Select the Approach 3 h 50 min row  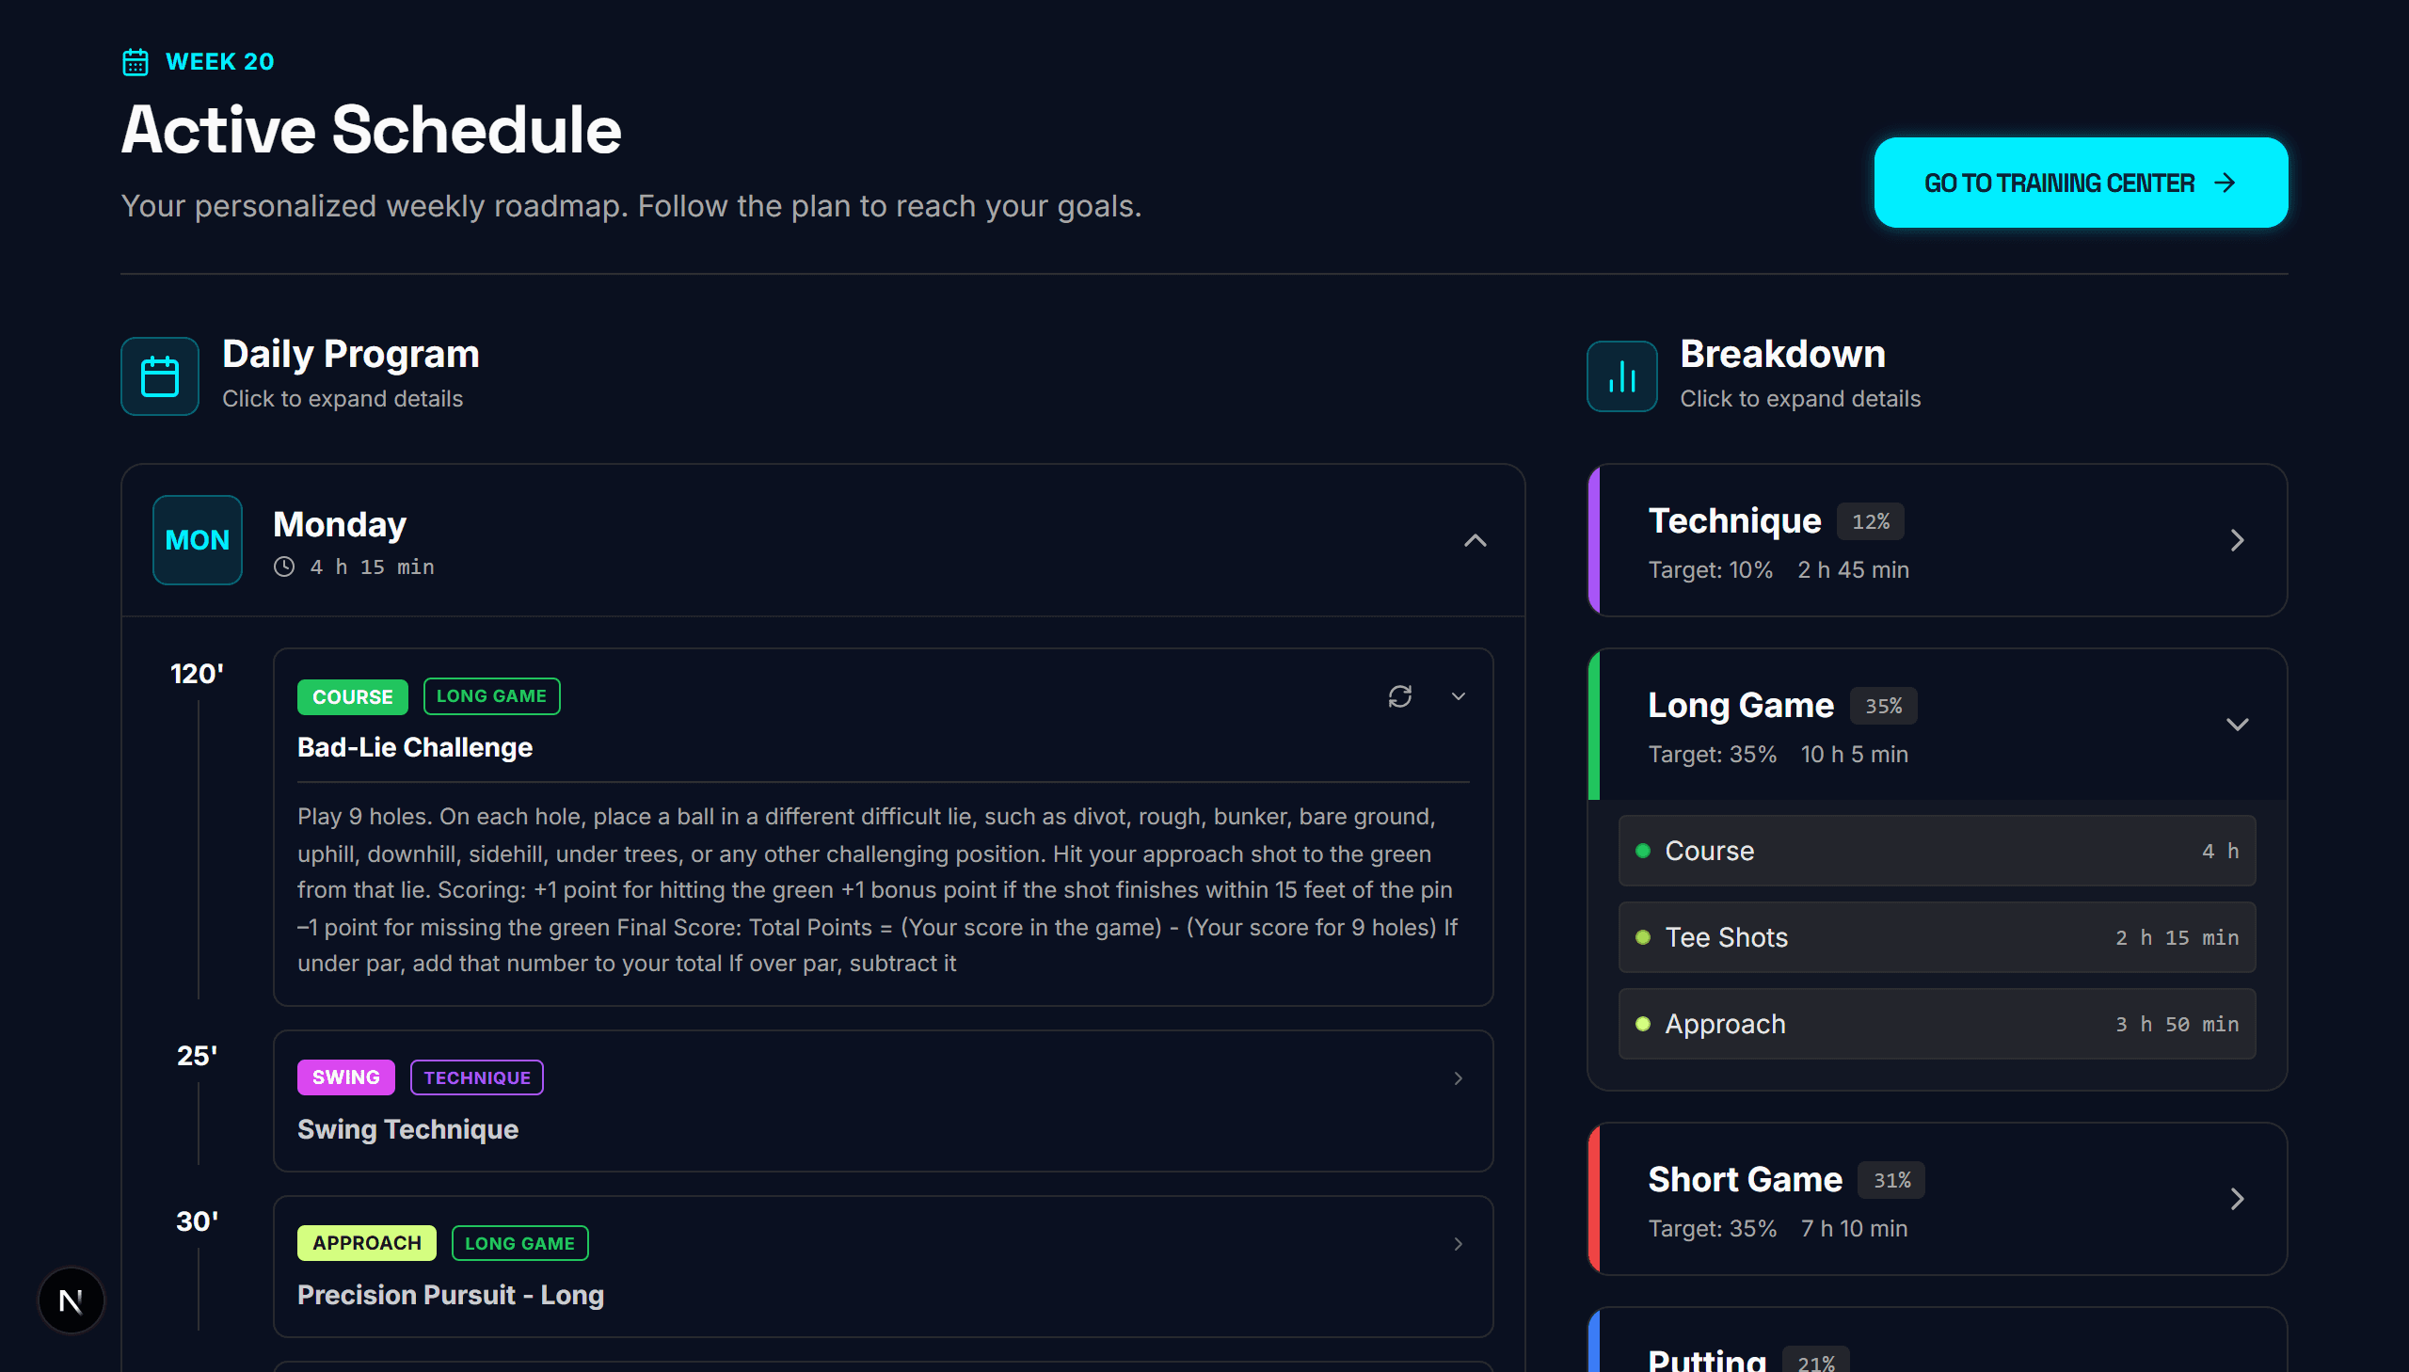click(x=1936, y=1023)
